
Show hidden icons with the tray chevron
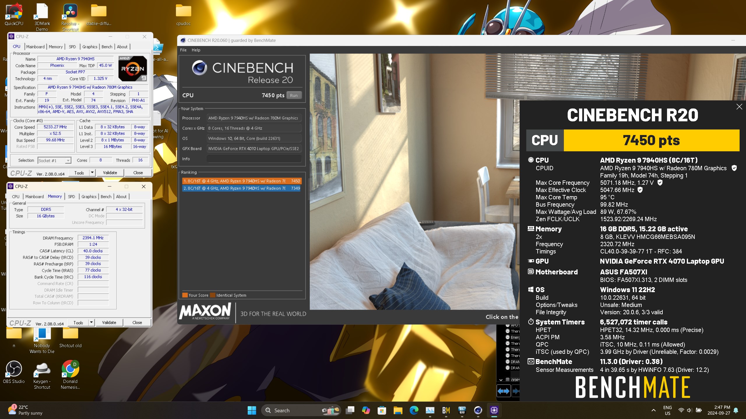pyautogui.click(x=654, y=410)
